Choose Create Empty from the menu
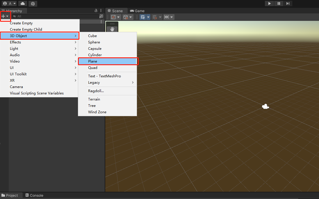The image size is (319, 199). pyautogui.click(x=21, y=23)
